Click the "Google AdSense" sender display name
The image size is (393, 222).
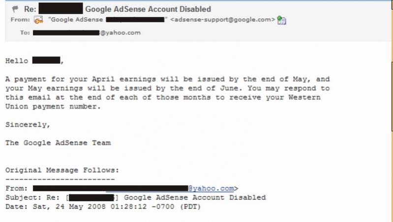click(x=75, y=20)
